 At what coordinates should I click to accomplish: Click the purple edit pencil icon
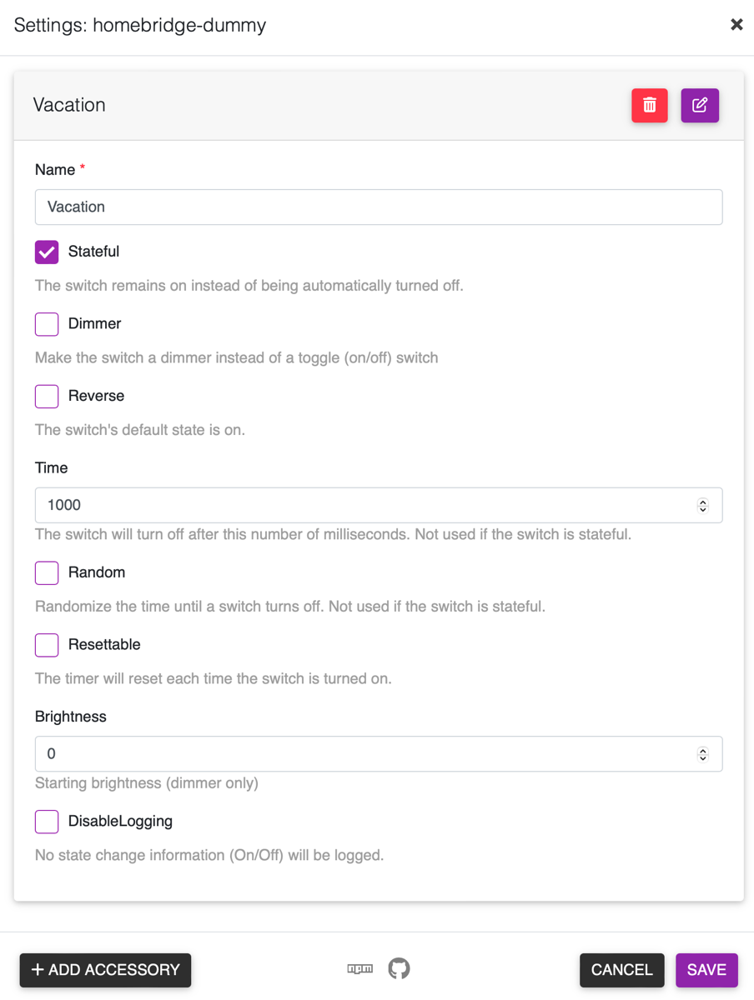tap(700, 106)
